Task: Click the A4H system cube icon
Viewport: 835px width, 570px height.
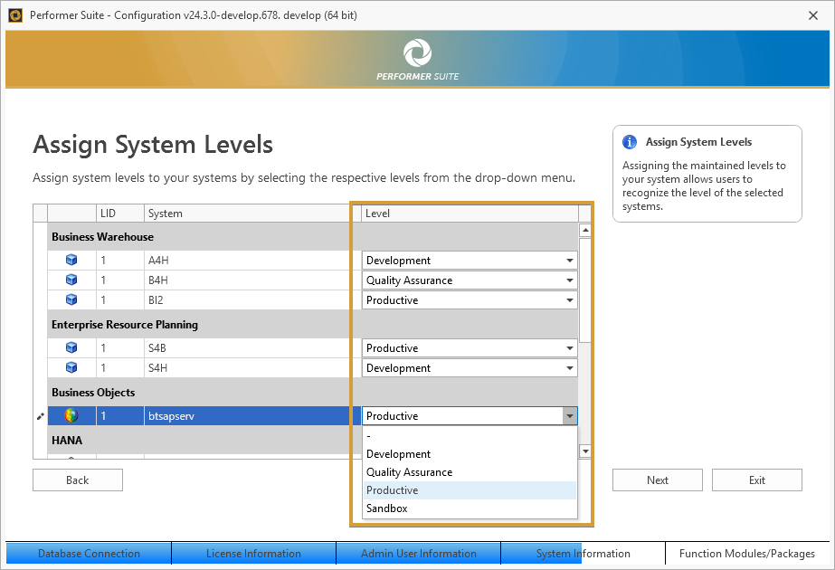Action: point(71,261)
